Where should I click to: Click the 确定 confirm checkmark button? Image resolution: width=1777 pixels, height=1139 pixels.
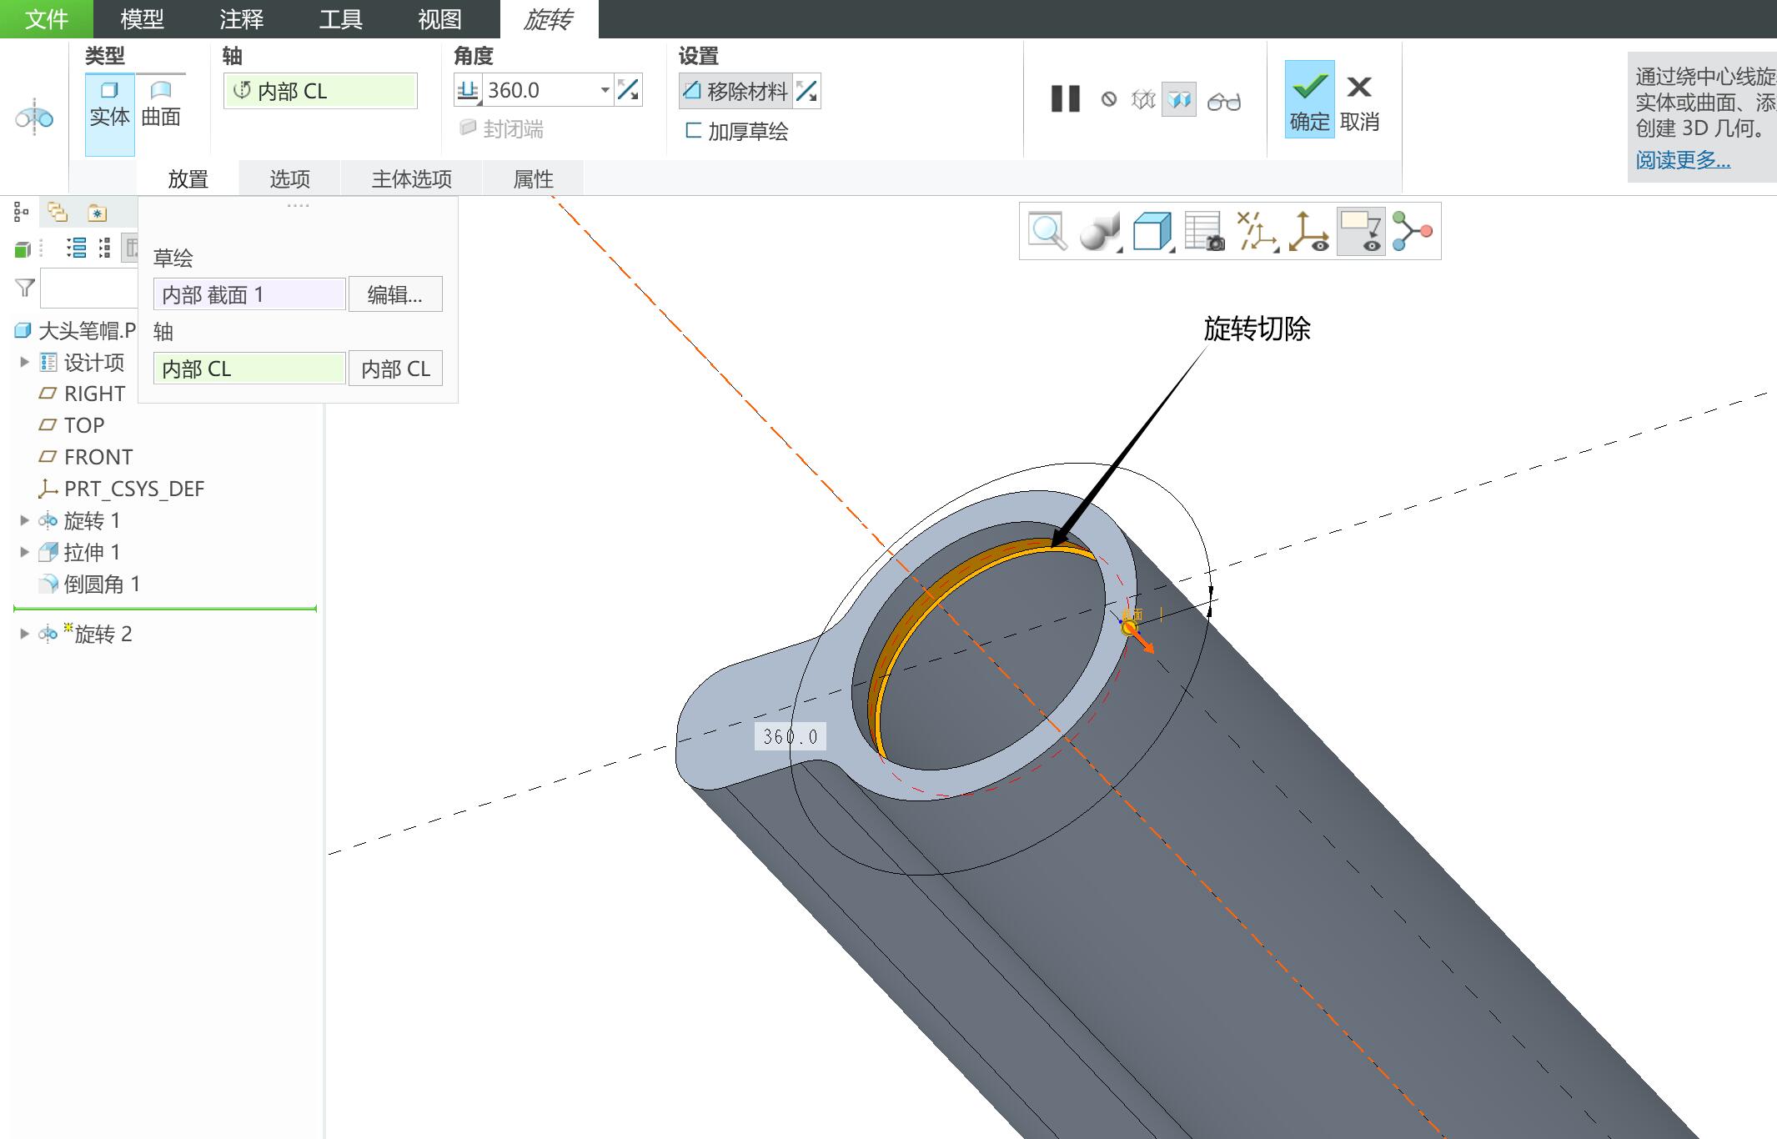click(x=1309, y=99)
